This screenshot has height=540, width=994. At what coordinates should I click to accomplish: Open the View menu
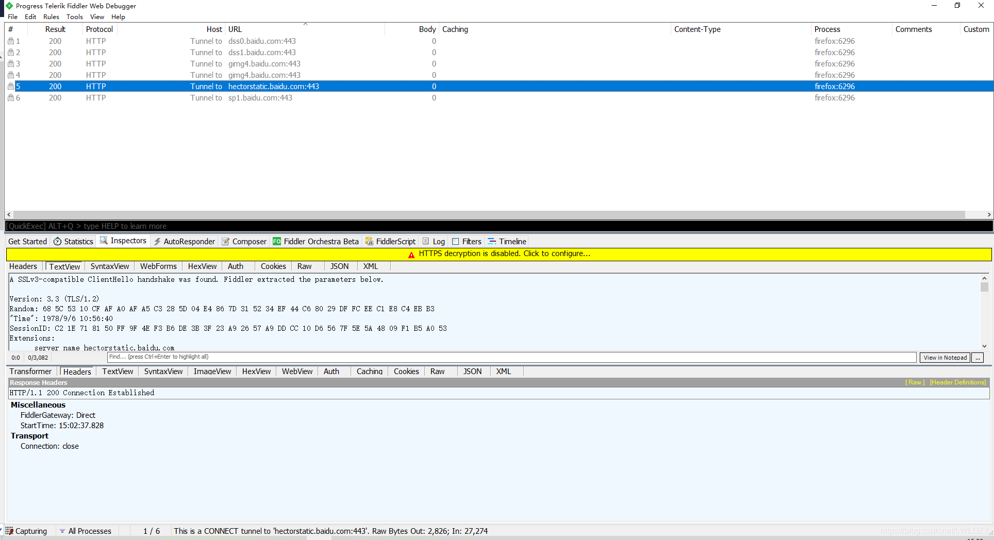tap(97, 16)
